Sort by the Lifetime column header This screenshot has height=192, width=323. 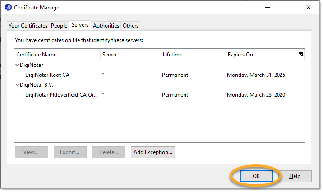[193, 55]
